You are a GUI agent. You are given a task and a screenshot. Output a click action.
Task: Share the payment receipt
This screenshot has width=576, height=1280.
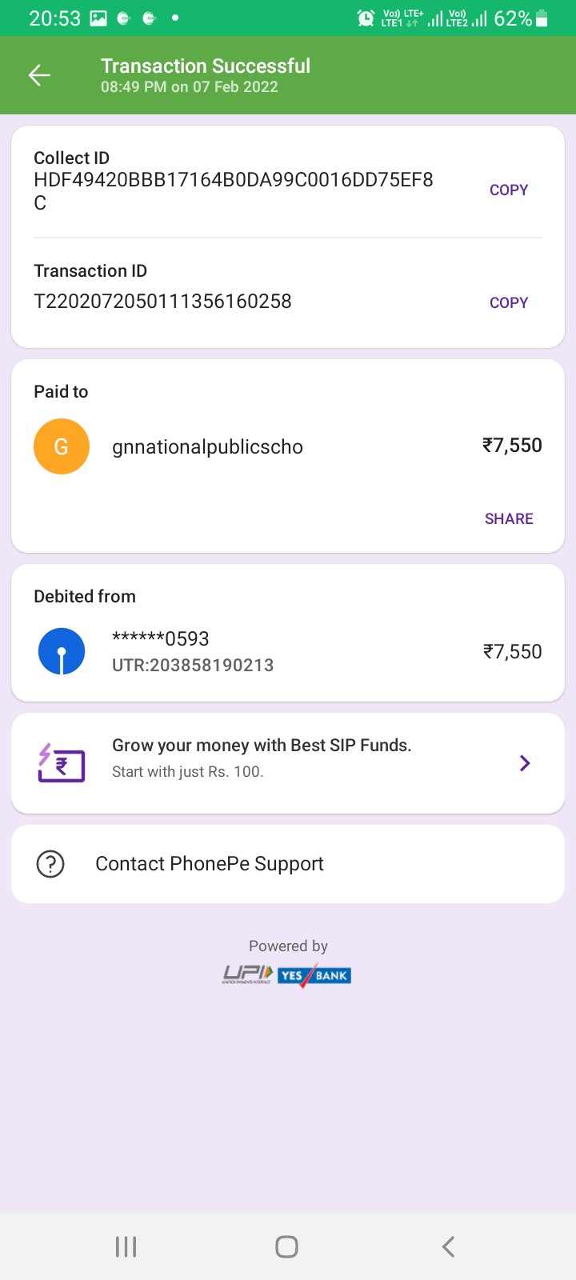pos(509,519)
